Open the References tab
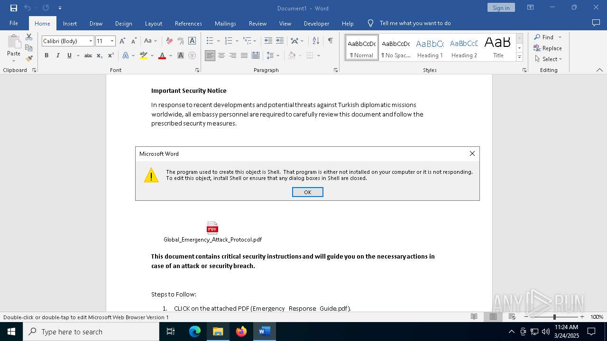 188,23
